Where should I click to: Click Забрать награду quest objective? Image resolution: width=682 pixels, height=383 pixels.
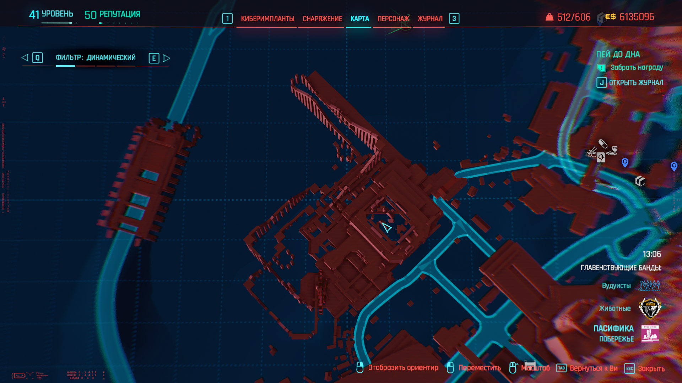point(637,67)
